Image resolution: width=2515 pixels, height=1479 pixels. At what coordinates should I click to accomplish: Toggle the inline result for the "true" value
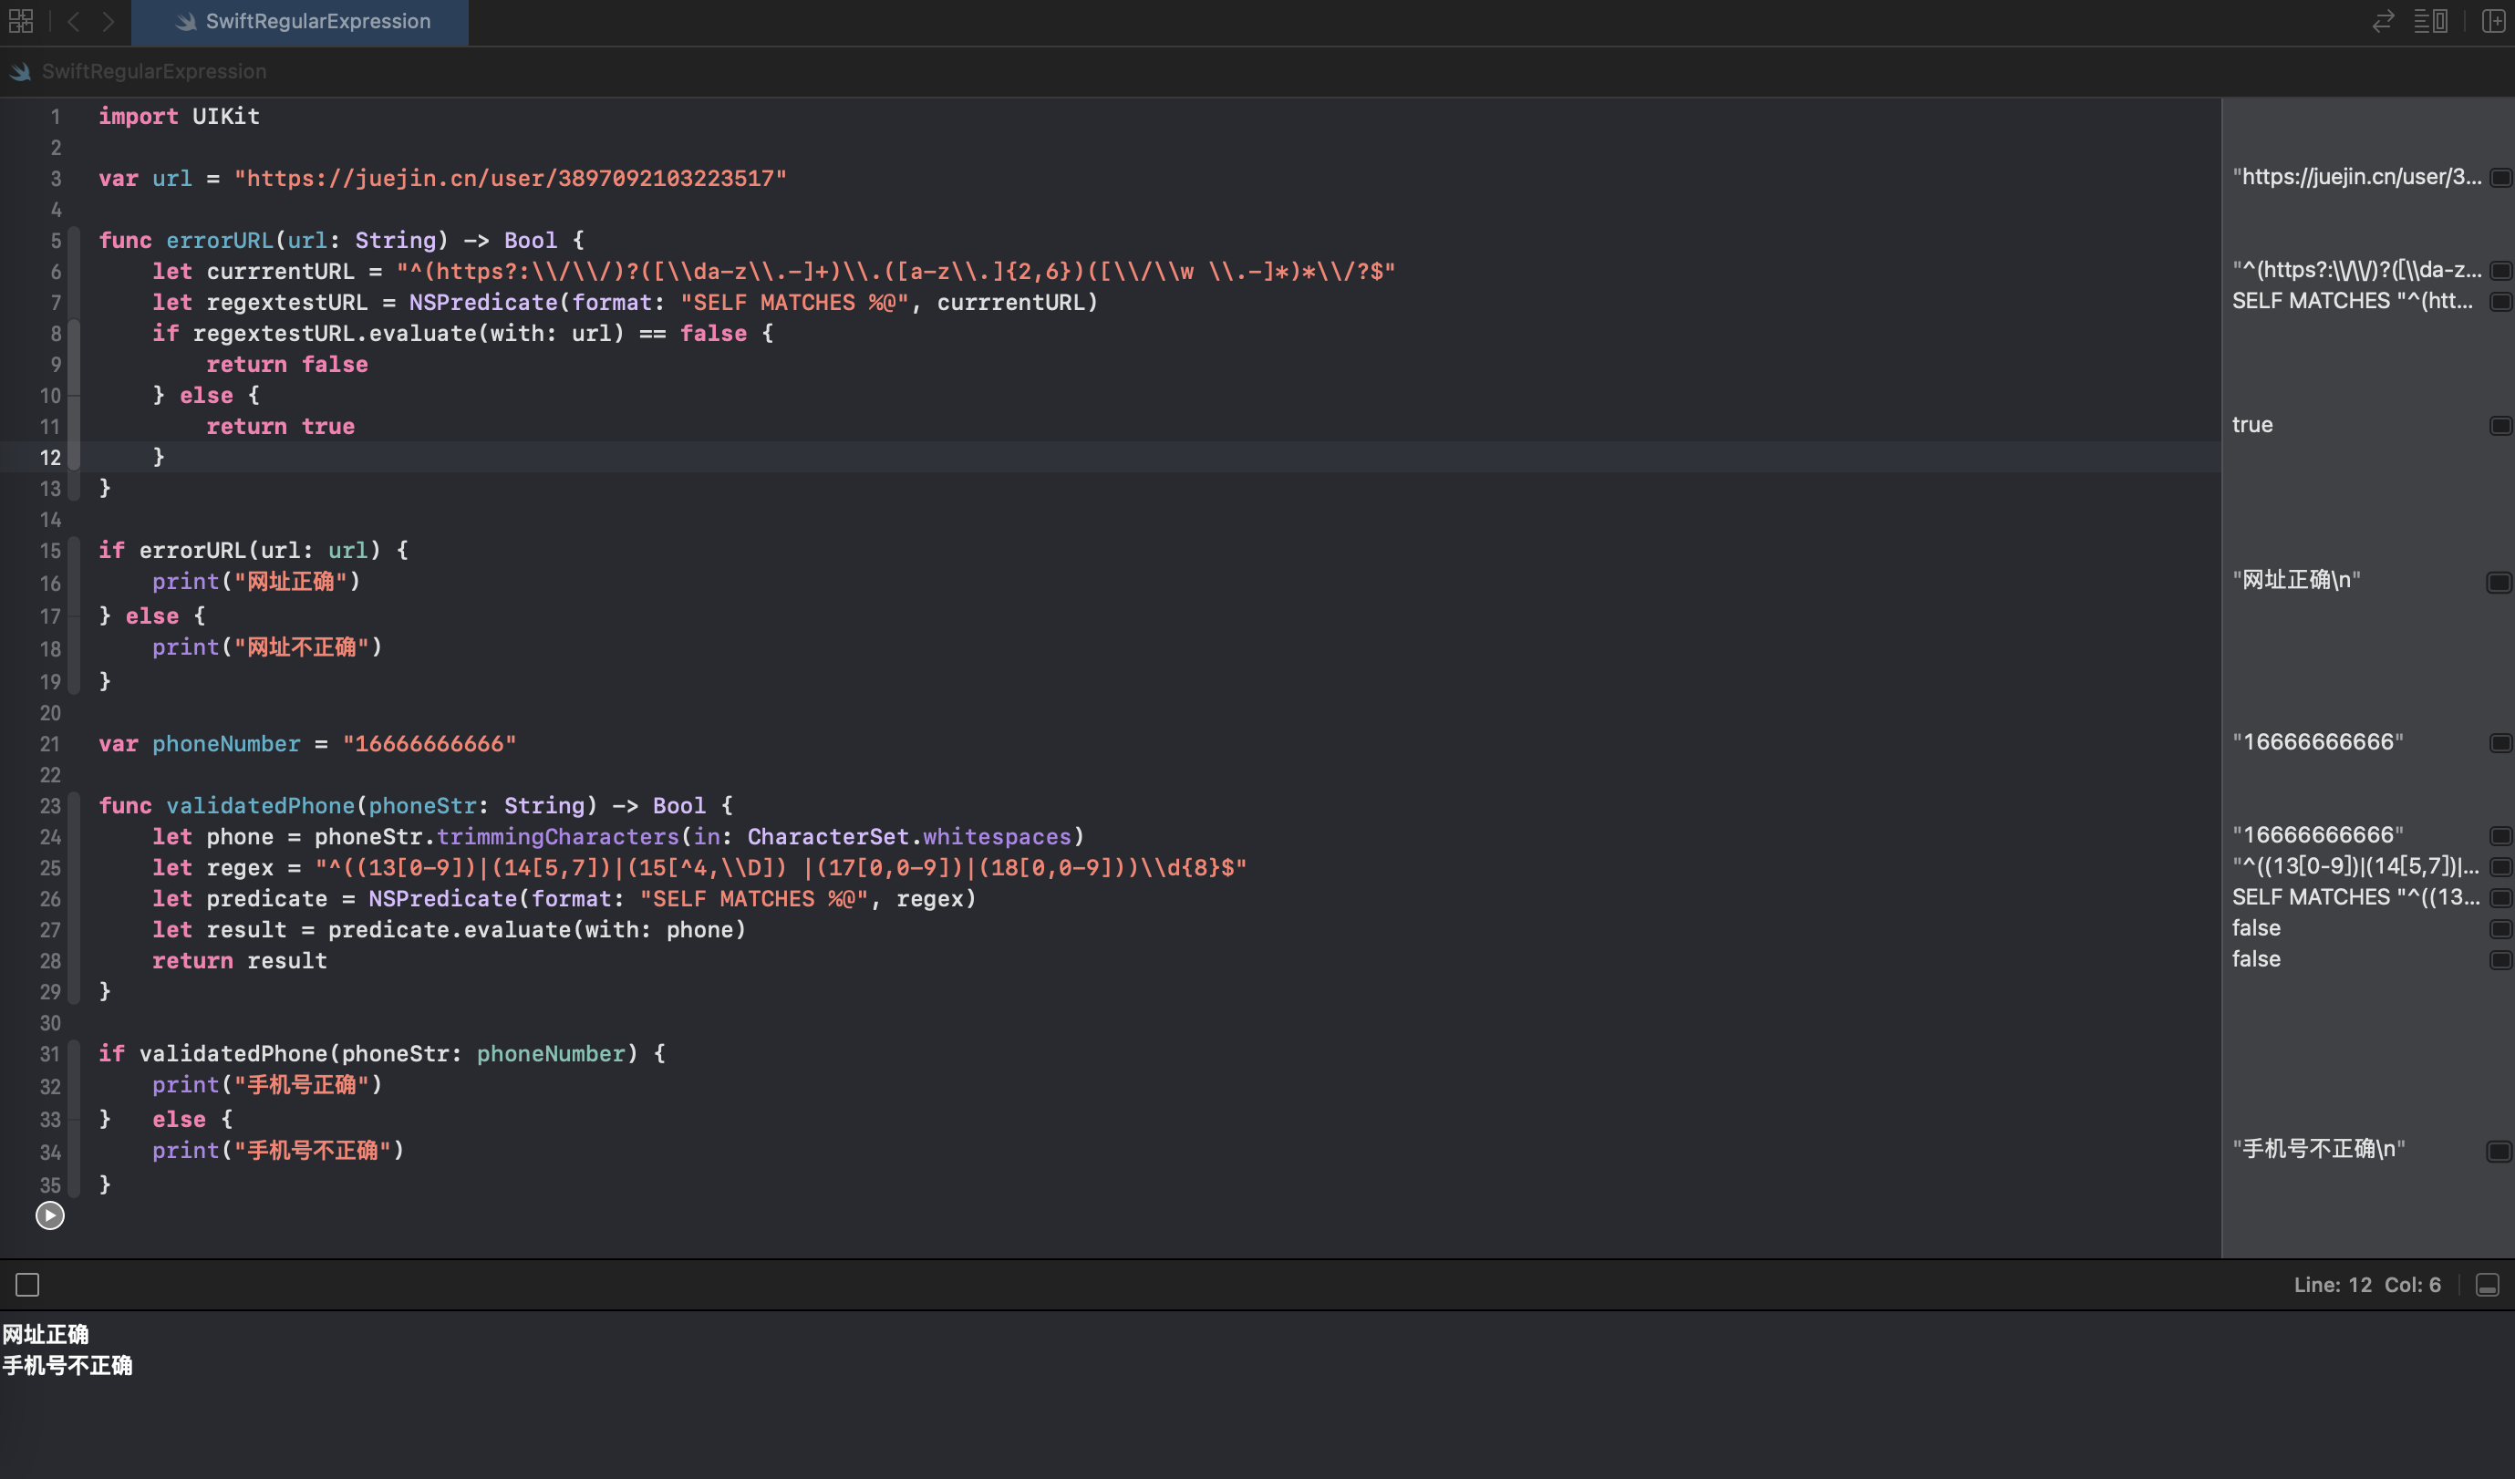tap(2500, 426)
